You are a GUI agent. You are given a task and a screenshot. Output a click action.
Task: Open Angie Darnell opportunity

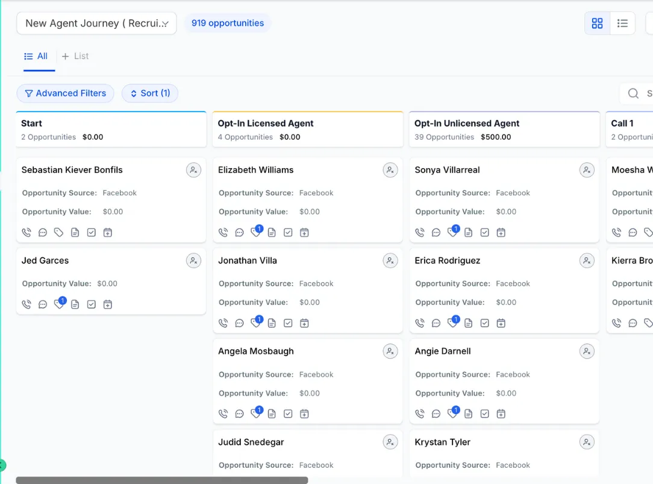(x=443, y=351)
